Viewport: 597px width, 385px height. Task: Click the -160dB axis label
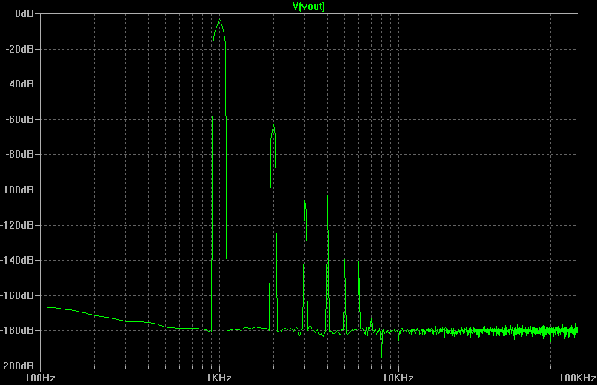click(x=17, y=295)
